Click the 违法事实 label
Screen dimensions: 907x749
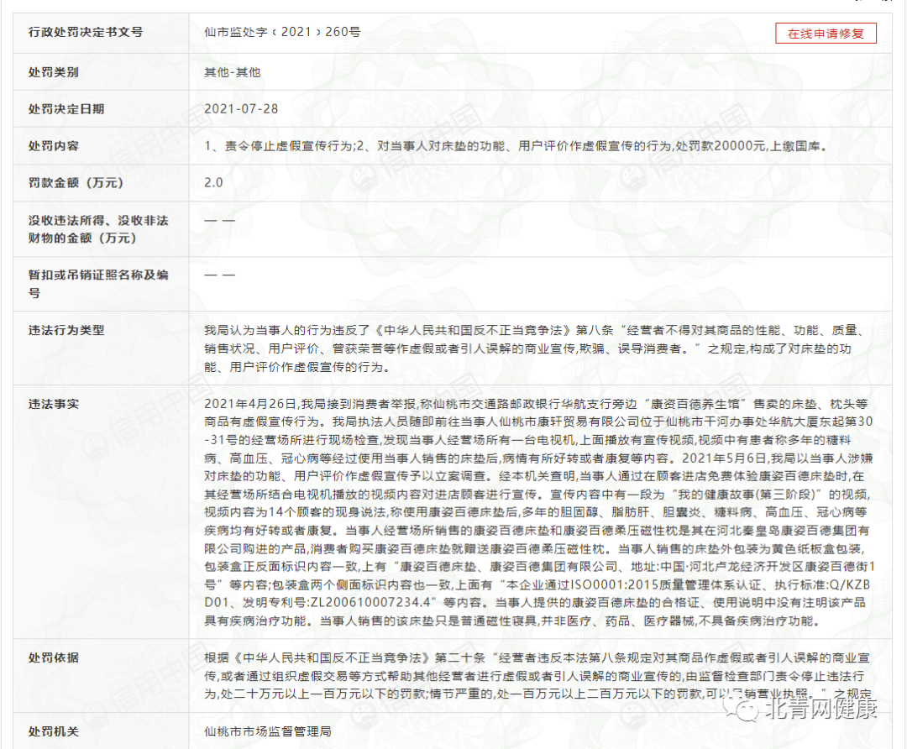(x=53, y=404)
